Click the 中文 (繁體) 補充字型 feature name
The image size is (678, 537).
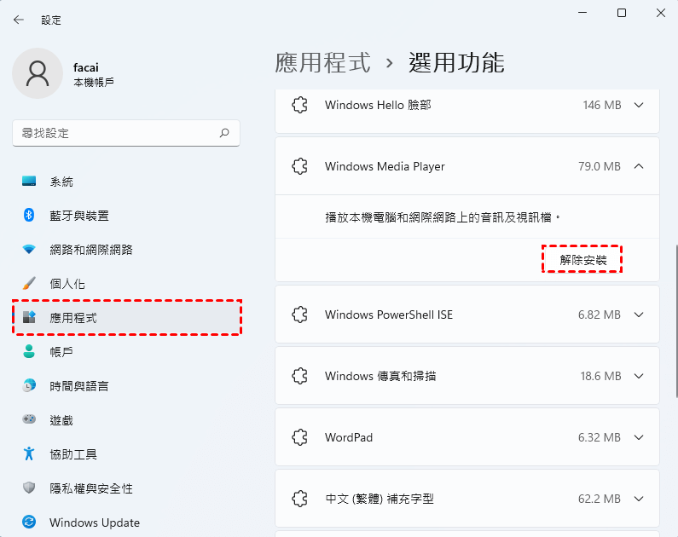(x=380, y=499)
